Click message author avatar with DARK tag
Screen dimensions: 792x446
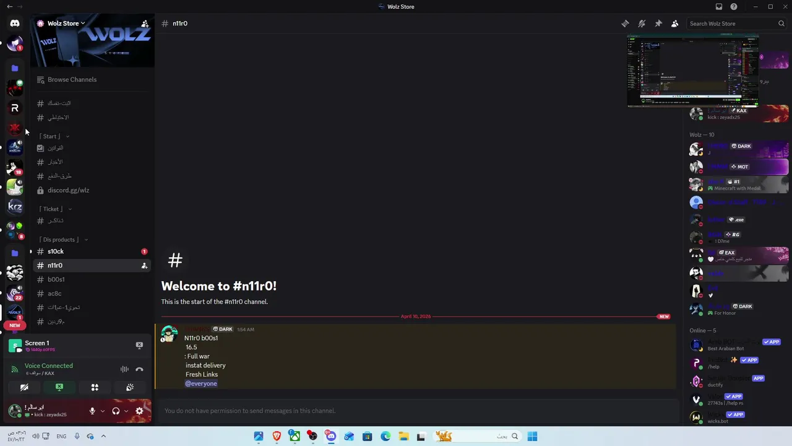point(170,334)
